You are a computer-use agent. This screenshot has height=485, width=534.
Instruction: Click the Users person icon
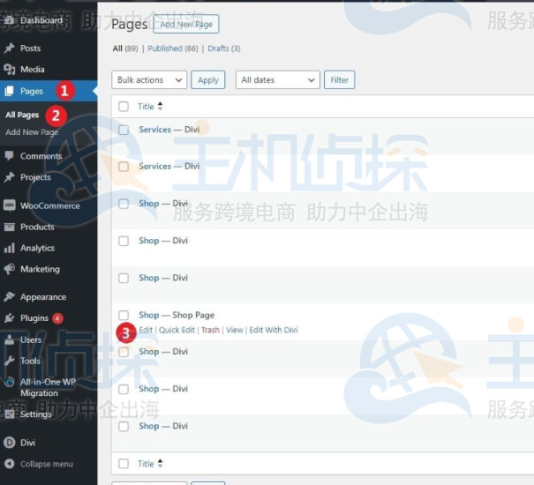pos(9,339)
